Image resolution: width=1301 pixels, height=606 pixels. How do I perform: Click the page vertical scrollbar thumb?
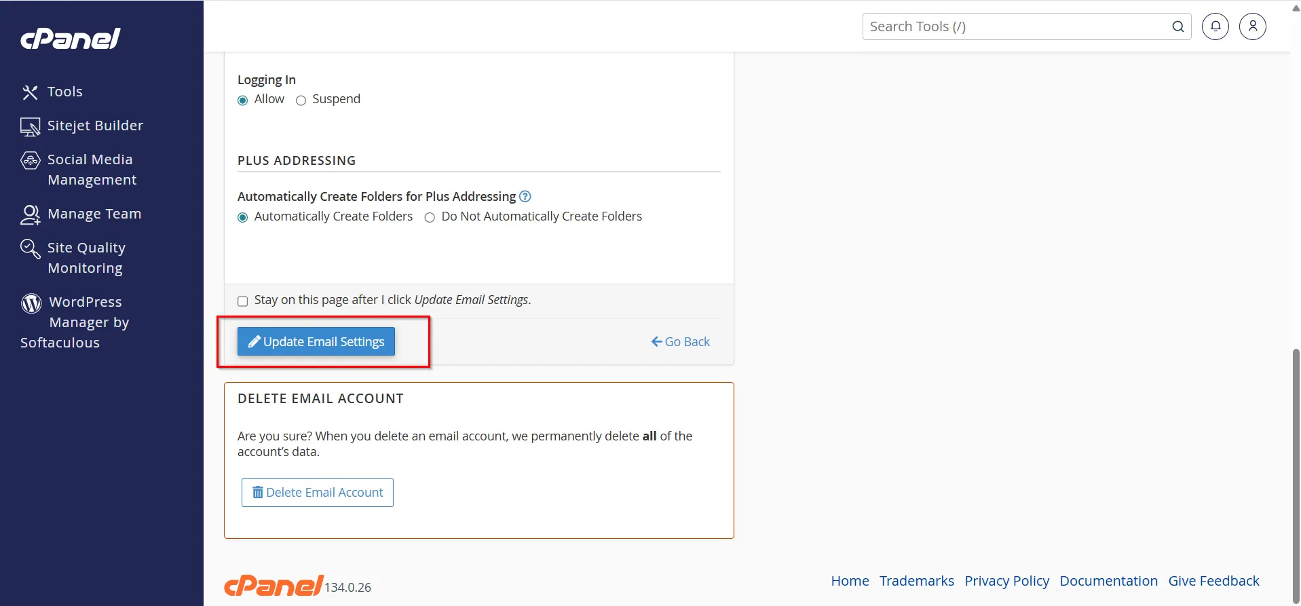[1296, 475]
